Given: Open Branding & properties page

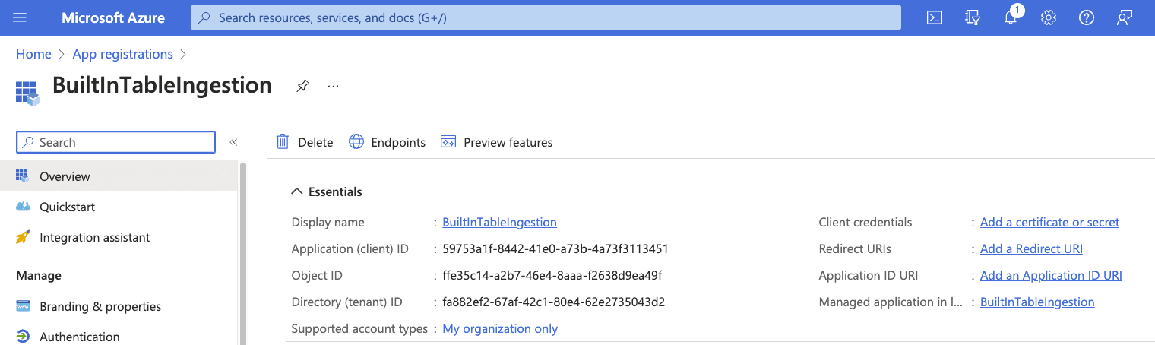Looking at the screenshot, I should (x=100, y=306).
